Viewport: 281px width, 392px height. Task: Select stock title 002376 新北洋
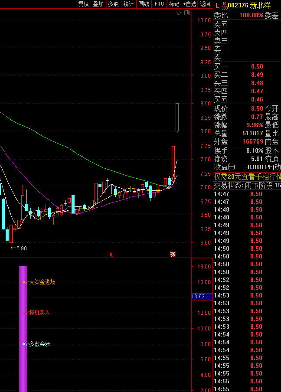[x=249, y=5]
